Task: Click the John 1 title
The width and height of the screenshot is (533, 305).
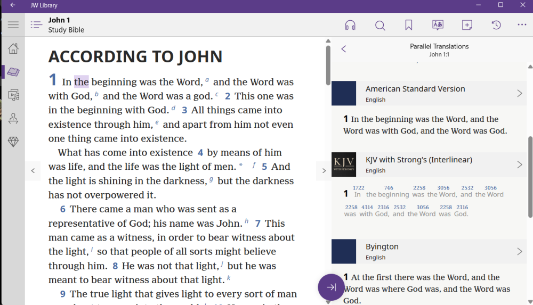Action: coord(59,20)
